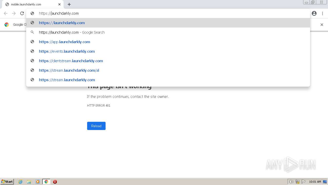Pick the https://clientstream.launchdarkly.com suggestion

point(168,61)
